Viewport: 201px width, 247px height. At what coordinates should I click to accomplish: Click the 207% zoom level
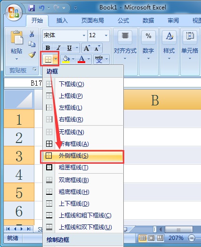pyautogui.click(x=176, y=238)
